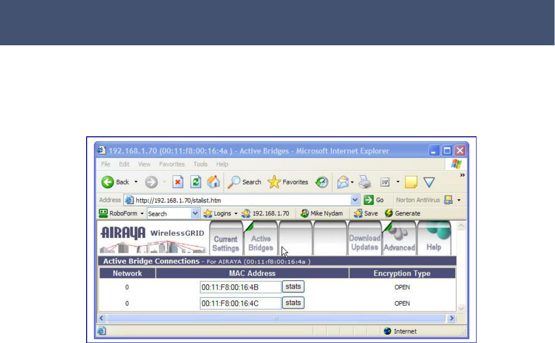Click RoboForm Generate button

[x=402, y=213]
